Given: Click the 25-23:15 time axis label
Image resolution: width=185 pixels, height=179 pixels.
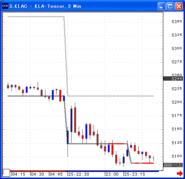Looking at the screenshot, I should point(135,174).
